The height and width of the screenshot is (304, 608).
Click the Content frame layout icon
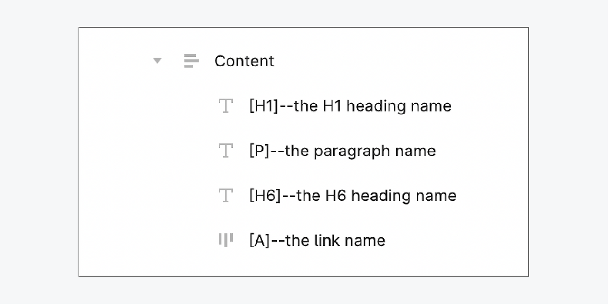pos(191,61)
